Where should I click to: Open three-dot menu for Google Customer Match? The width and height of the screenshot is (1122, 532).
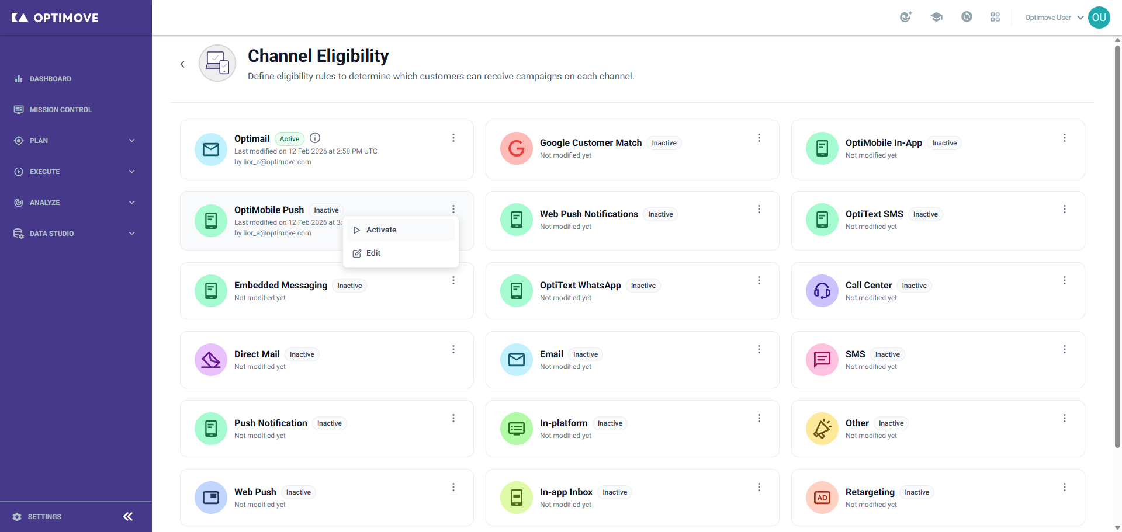759,138
